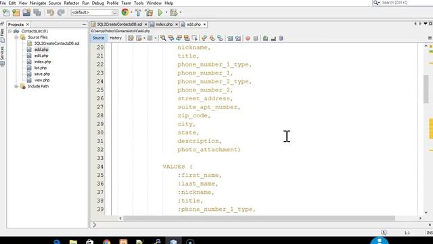Viewport: 433px width, 244px height.
Task: Click red Start Macro Recording icon
Action: click(248, 38)
